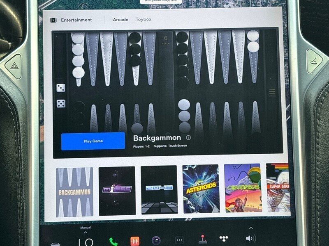Expand the volume up chevron
The width and height of the screenshot is (329, 246).
point(250,228)
